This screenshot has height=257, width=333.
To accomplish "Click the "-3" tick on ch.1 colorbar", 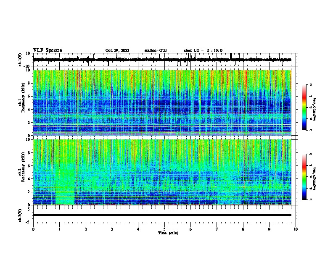I will [310, 84].
